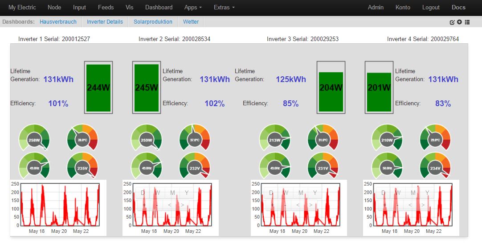Switch to the Solarproduktion dashboard tab
The image size is (482, 244).
tap(153, 22)
